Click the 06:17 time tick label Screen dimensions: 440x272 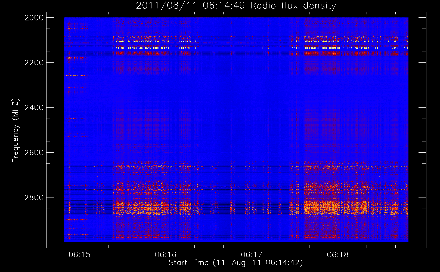252,255
